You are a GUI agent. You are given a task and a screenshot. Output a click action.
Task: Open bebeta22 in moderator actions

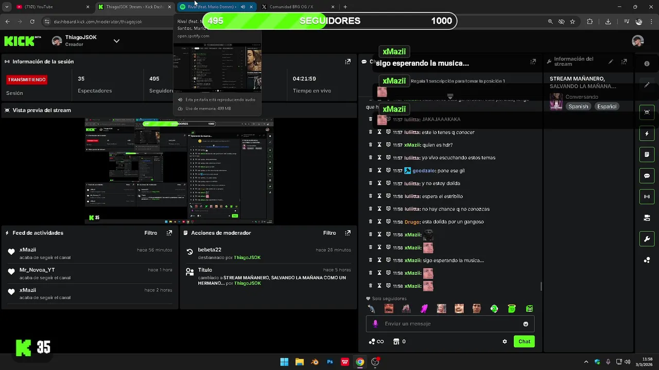tap(210, 250)
